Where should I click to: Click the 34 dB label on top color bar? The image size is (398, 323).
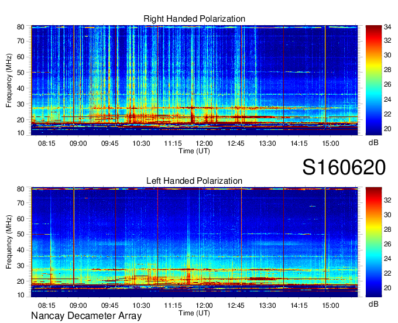[x=387, y=27]
